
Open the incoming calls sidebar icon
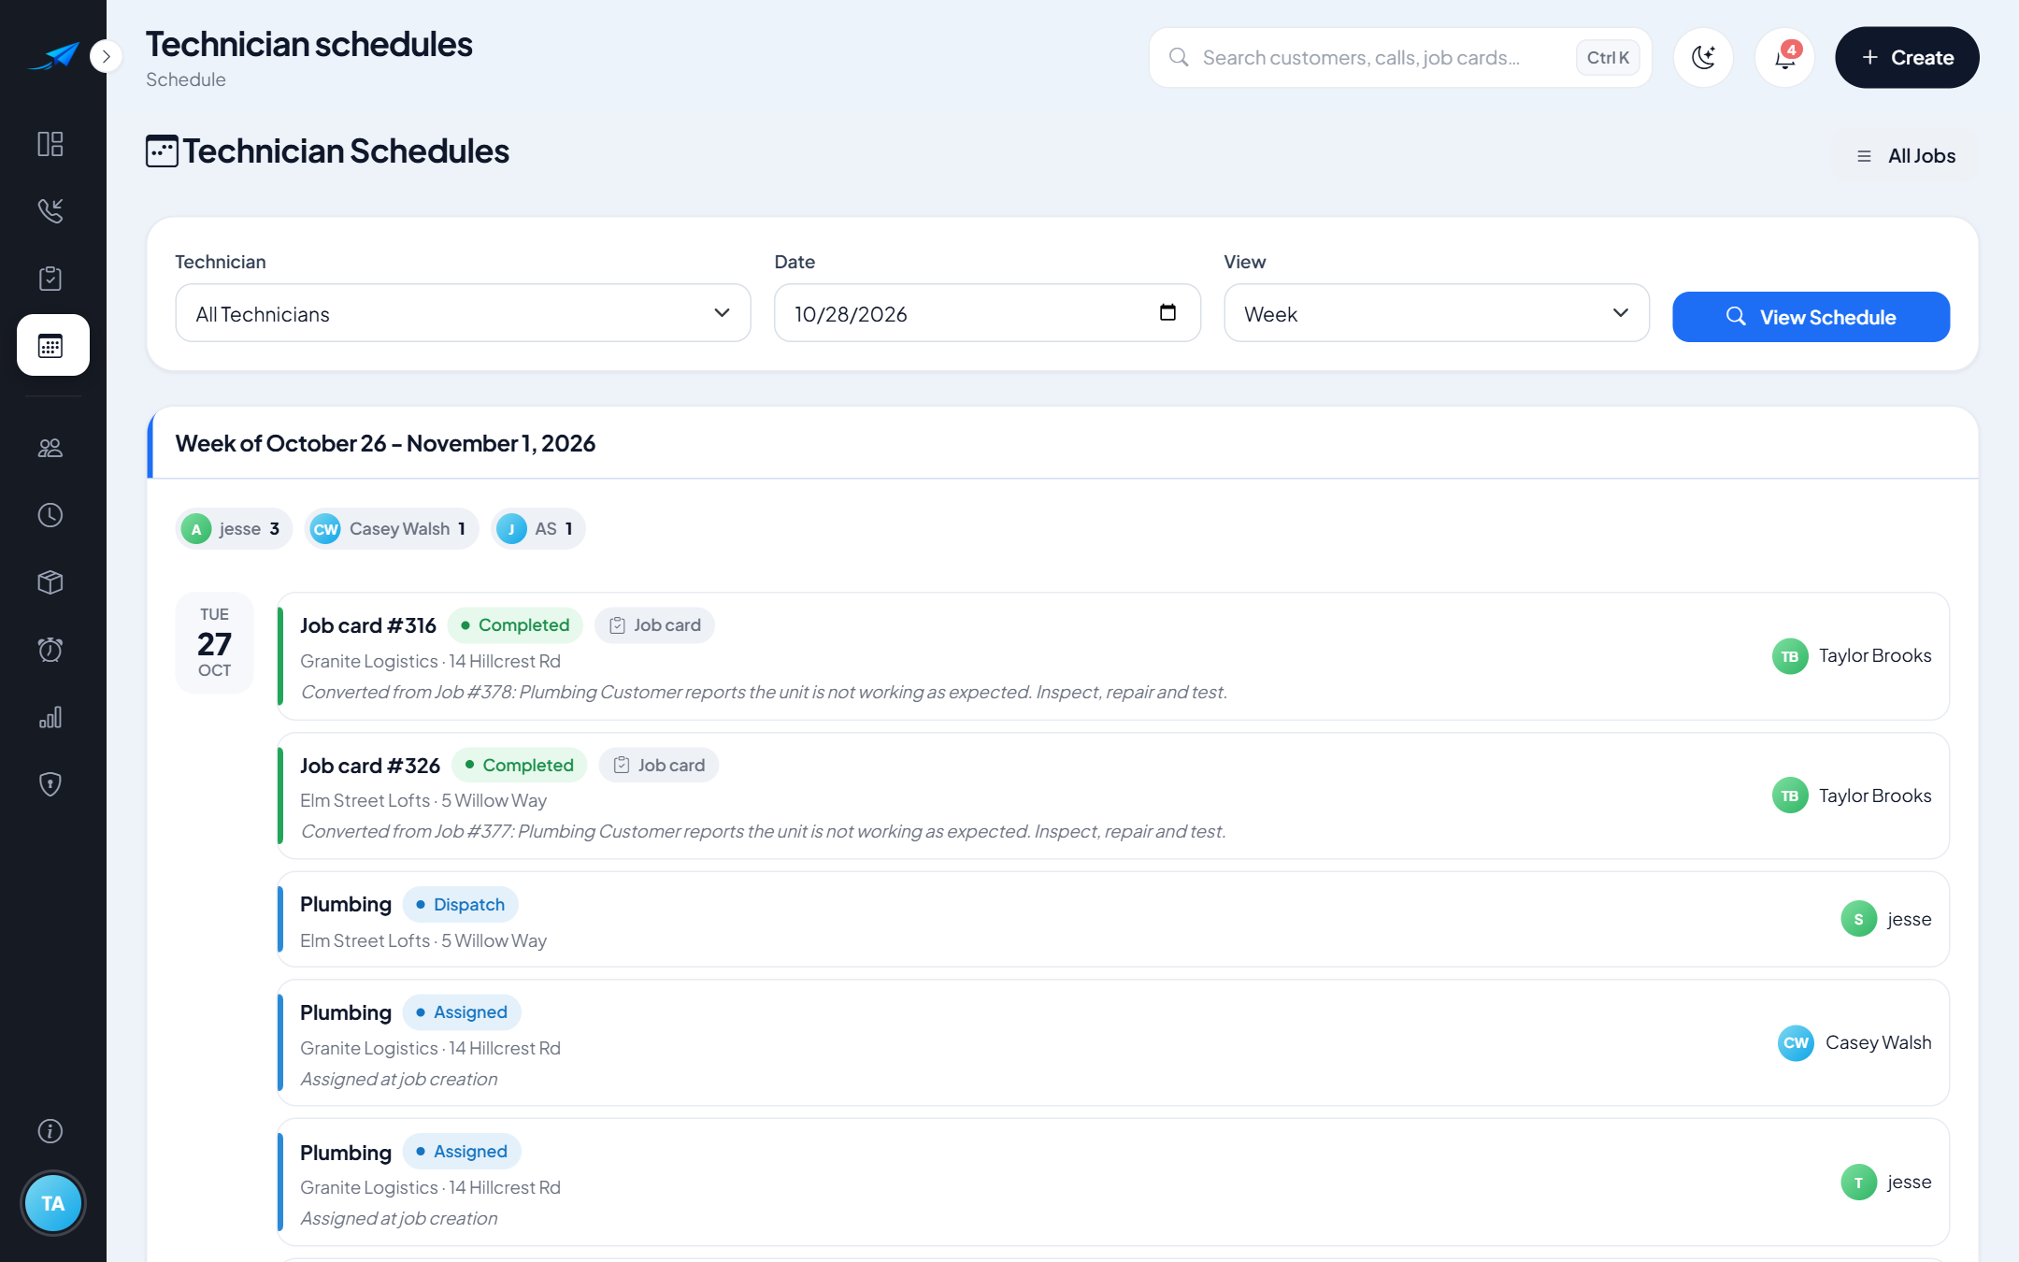coord(50,210)
